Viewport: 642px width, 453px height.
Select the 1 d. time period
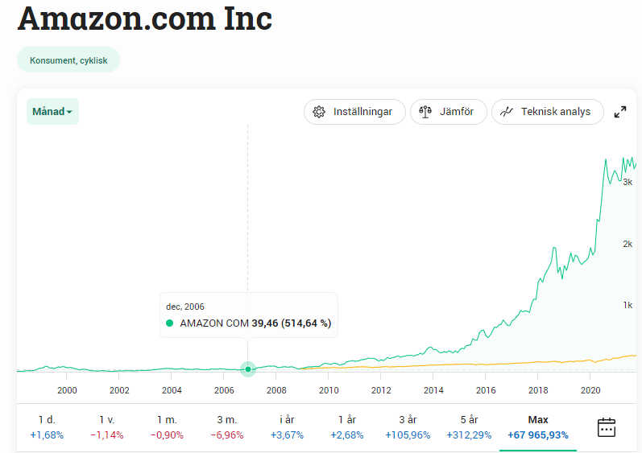tap(47, 427)
